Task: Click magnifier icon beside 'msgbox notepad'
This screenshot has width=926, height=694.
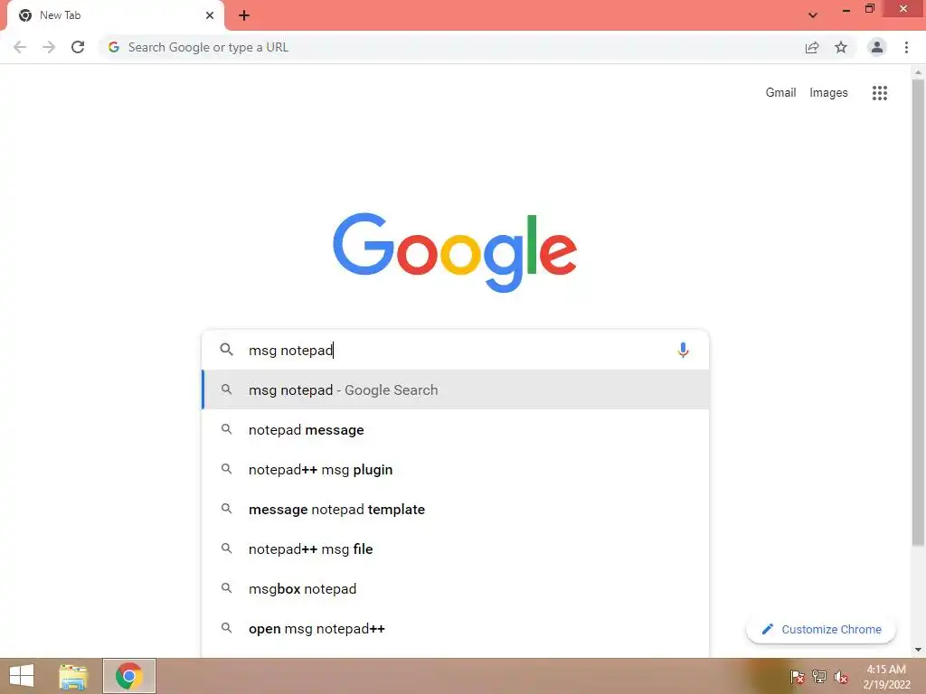Action: [x=227, y=587]
